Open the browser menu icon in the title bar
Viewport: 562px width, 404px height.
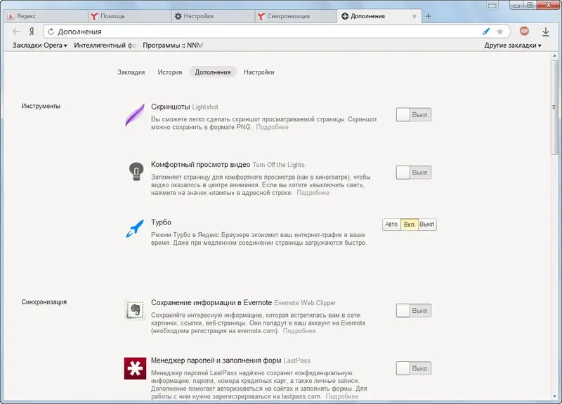tap(492, 6)
